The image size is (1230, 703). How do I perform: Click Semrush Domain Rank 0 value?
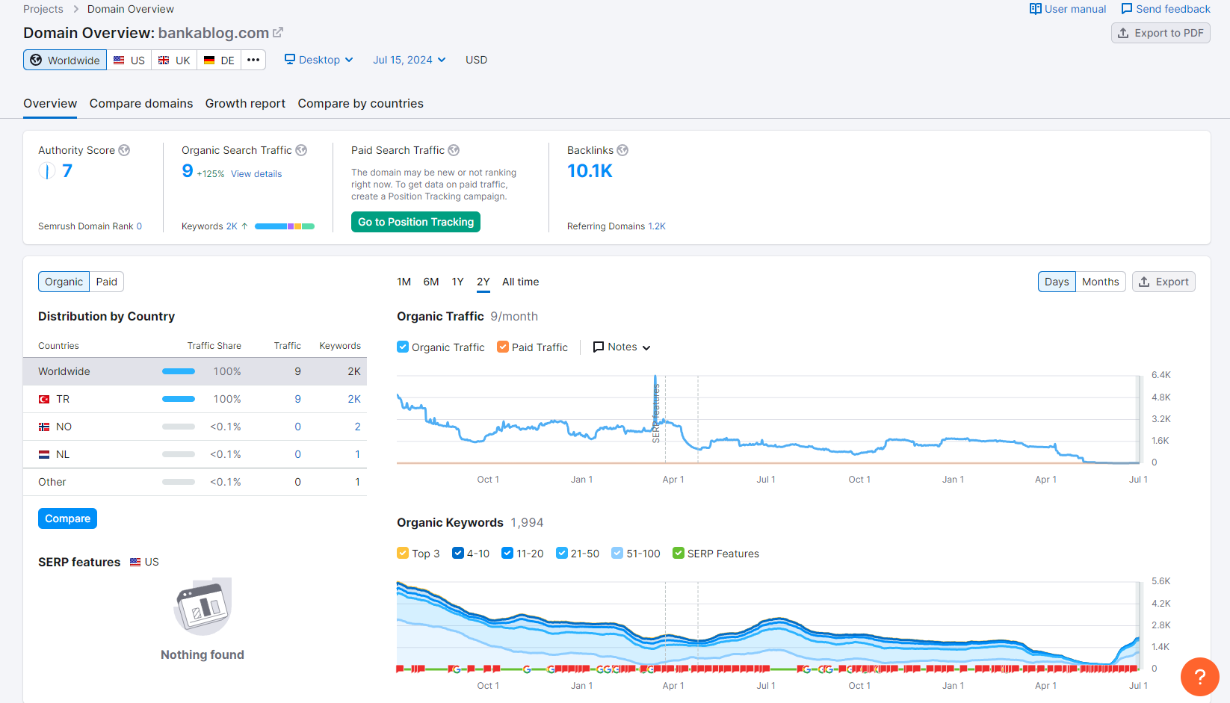pyautogui.click(x=139, y=226)
